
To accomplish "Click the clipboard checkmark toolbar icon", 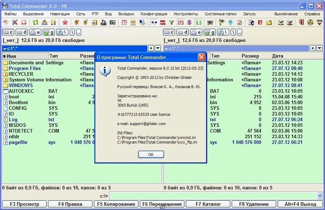I will pos(240,22).
